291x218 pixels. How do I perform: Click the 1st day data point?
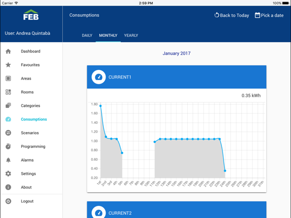pos(100,106)
